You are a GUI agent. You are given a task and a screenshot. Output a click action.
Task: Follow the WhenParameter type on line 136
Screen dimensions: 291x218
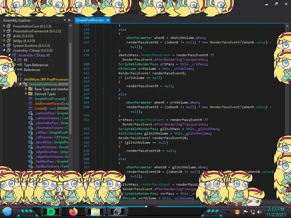pyautogui.click(x=139, y=38)
